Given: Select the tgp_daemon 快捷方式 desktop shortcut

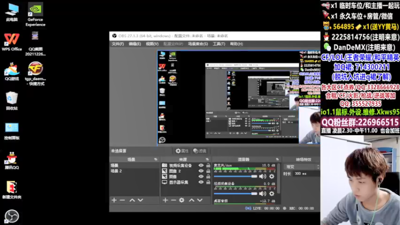Looking at the screenshot, I should pos(35,73).
